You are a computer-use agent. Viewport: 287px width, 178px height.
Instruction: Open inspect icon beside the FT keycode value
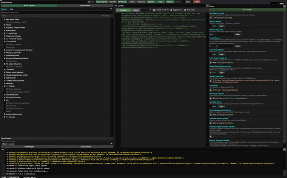pyautogui.click(x=210, y=18)
